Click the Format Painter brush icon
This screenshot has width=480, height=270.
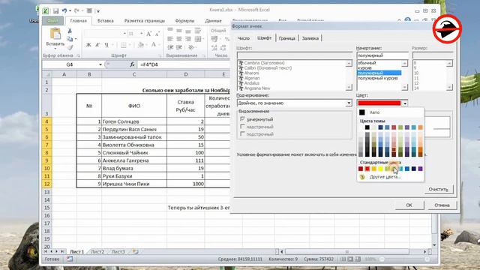click(70, 47)
